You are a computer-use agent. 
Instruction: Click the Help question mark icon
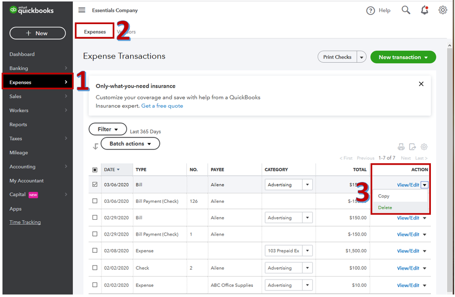[370, 11]
